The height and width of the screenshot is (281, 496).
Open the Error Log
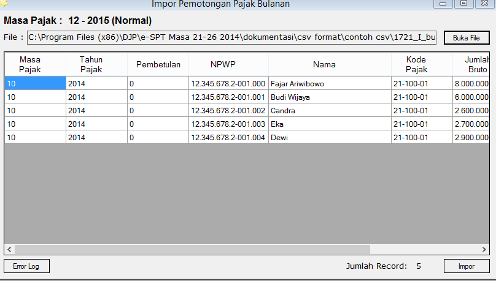(x=26, y=266)
